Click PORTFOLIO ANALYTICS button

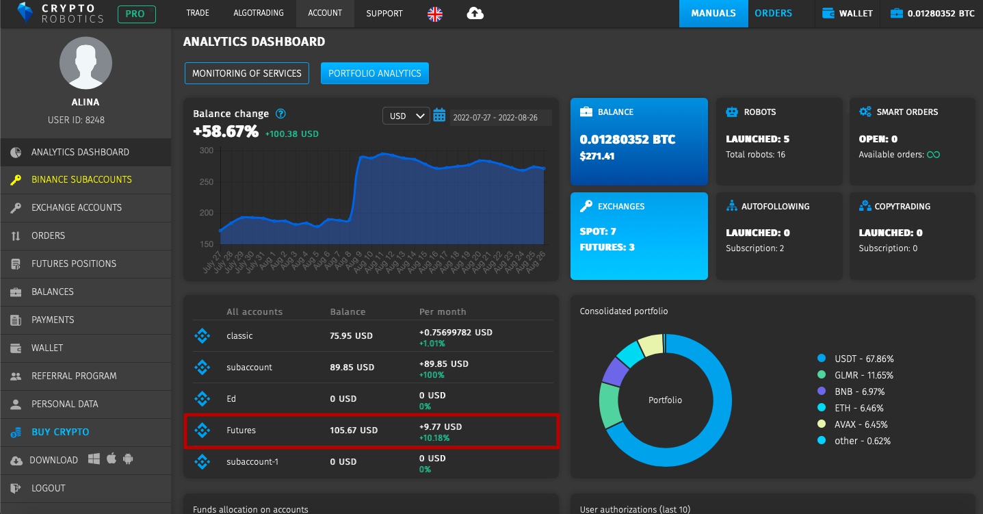click(x=375, y=73)
